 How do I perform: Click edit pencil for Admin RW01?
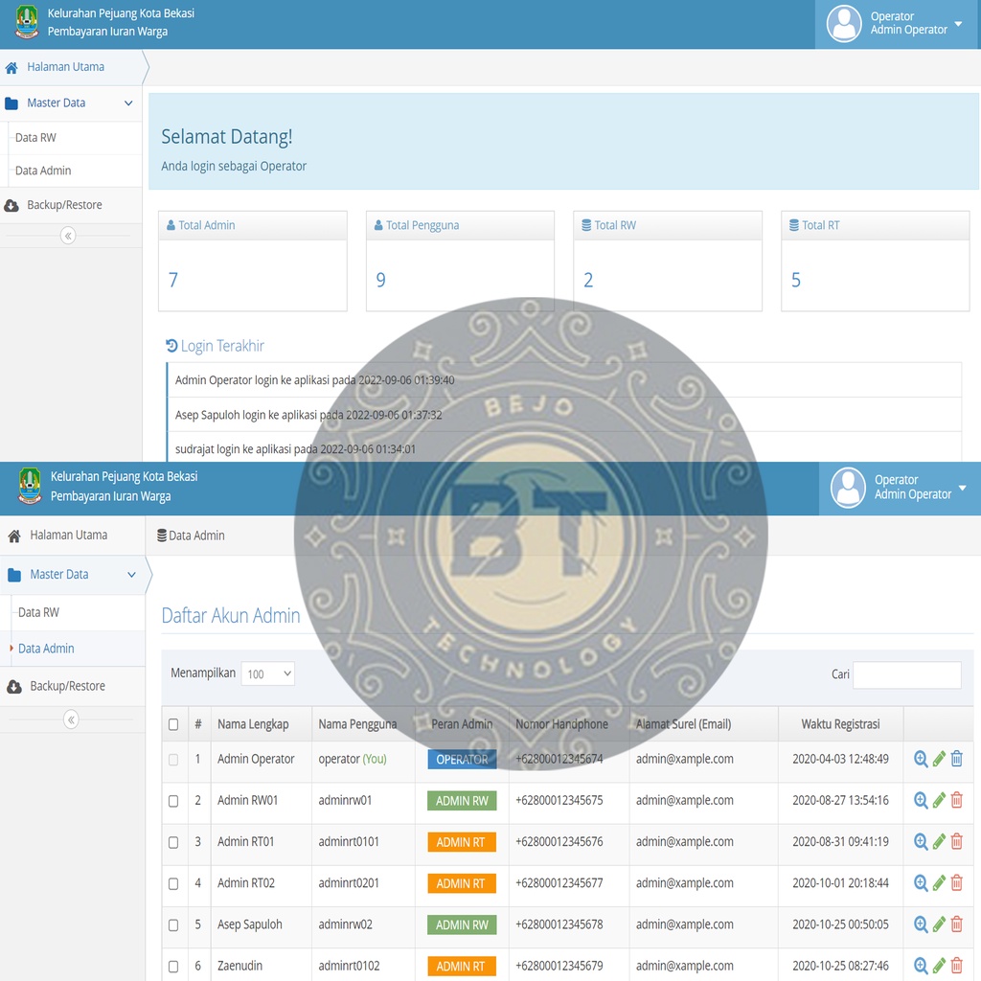pos(939,800)
